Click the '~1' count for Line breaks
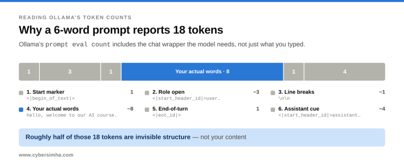Image resolution: width=404 pixels, height=168 pixels. coord(382,92)
